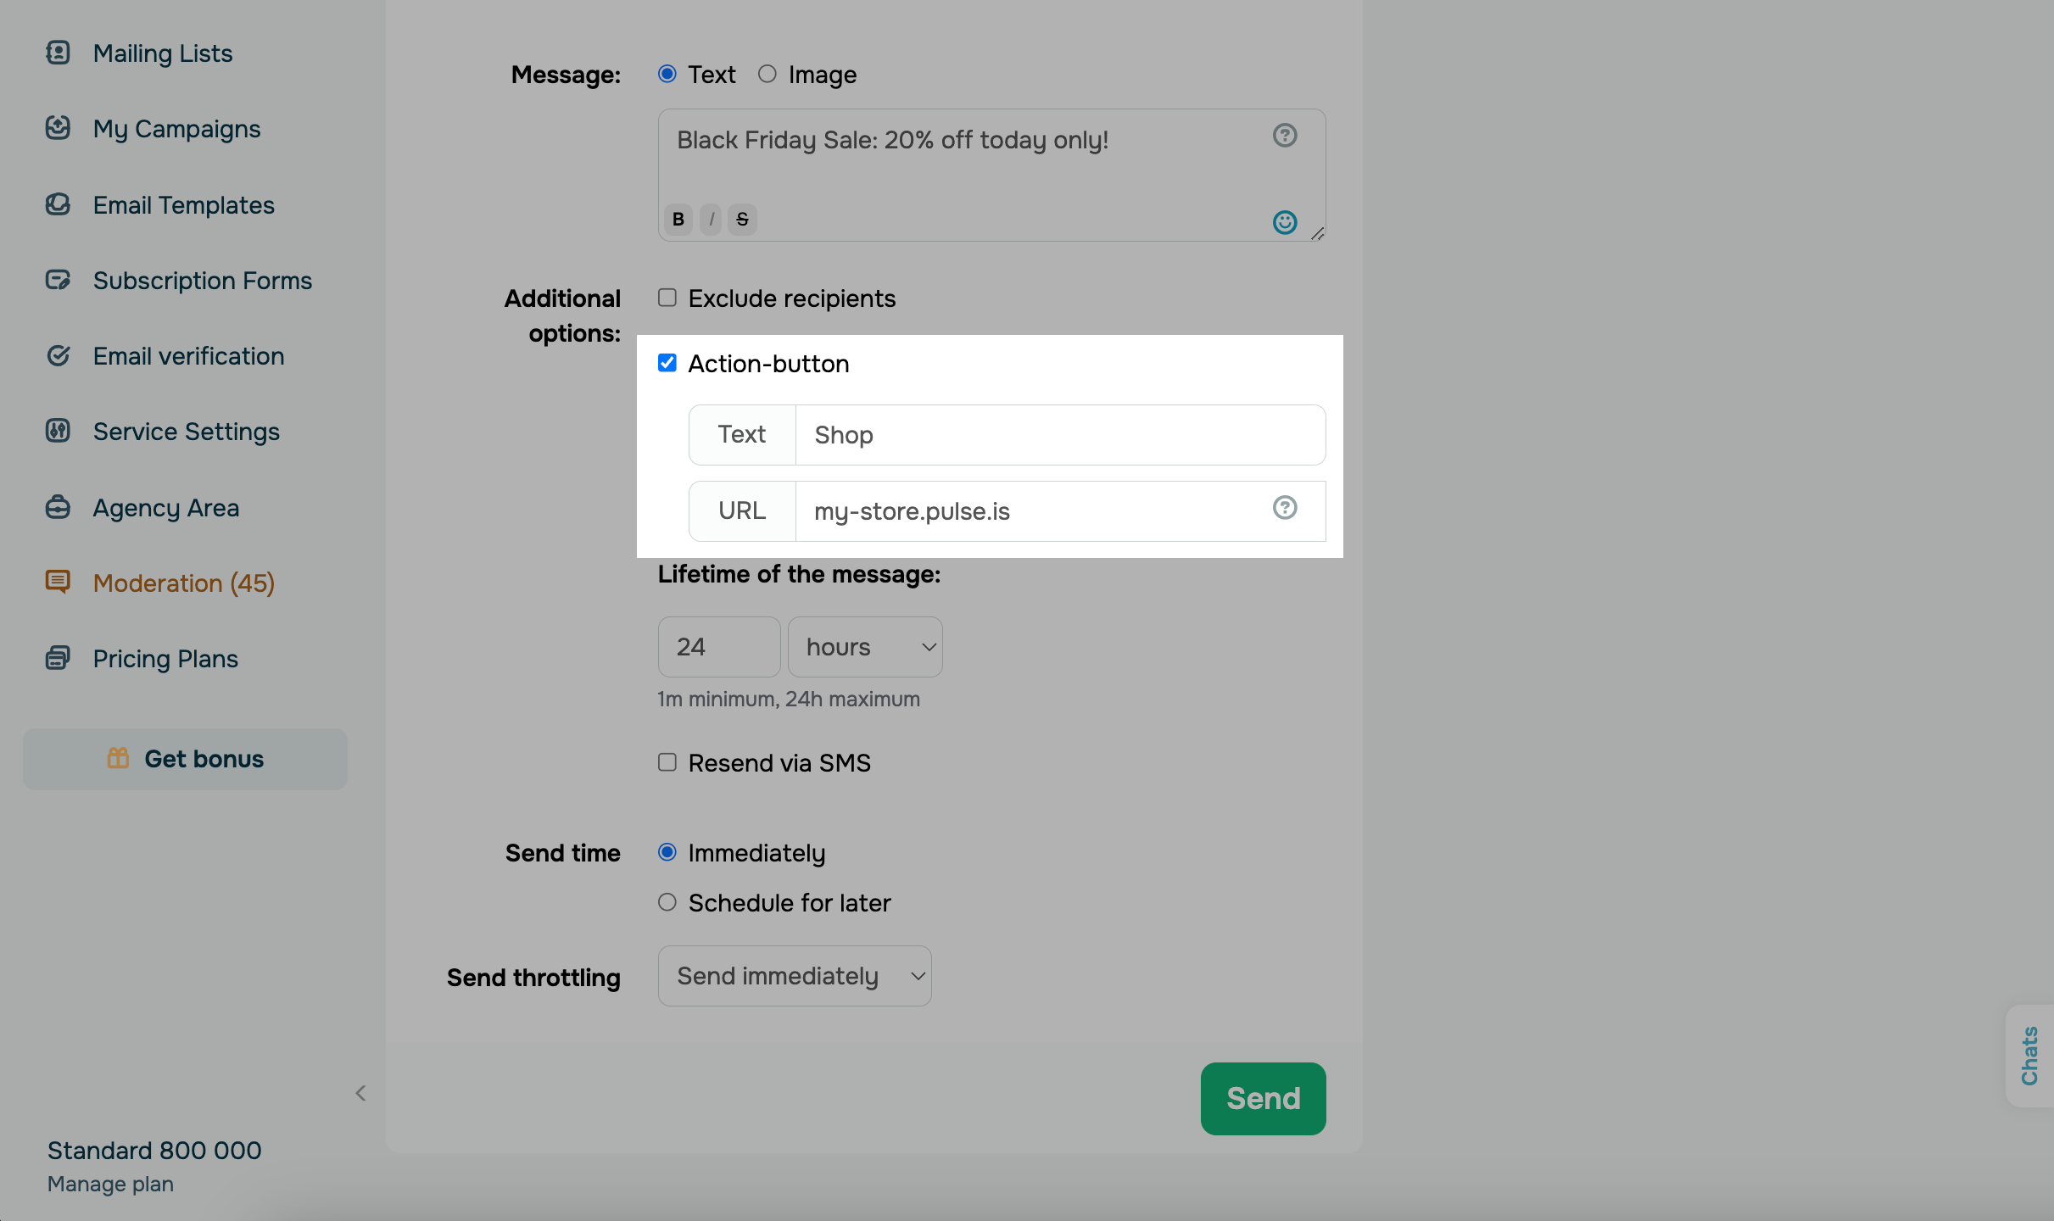This screenshot has height=1221, width=2054.
Task: Open Subscription Forms section
Action: coord(202,280)
